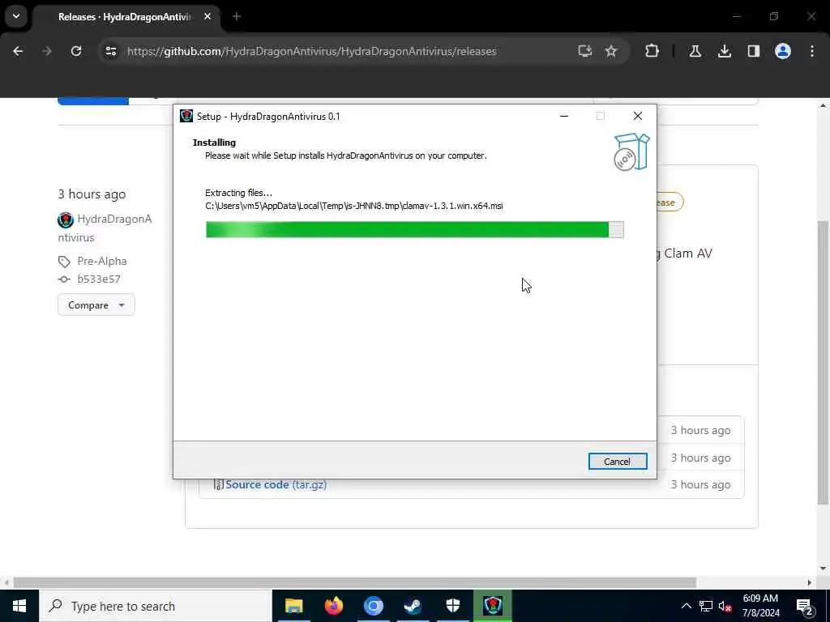The height and width of the screenshot is (622, 830).
Task: Click the 3 hours ago release timestamp
Action: pos(92,194)
